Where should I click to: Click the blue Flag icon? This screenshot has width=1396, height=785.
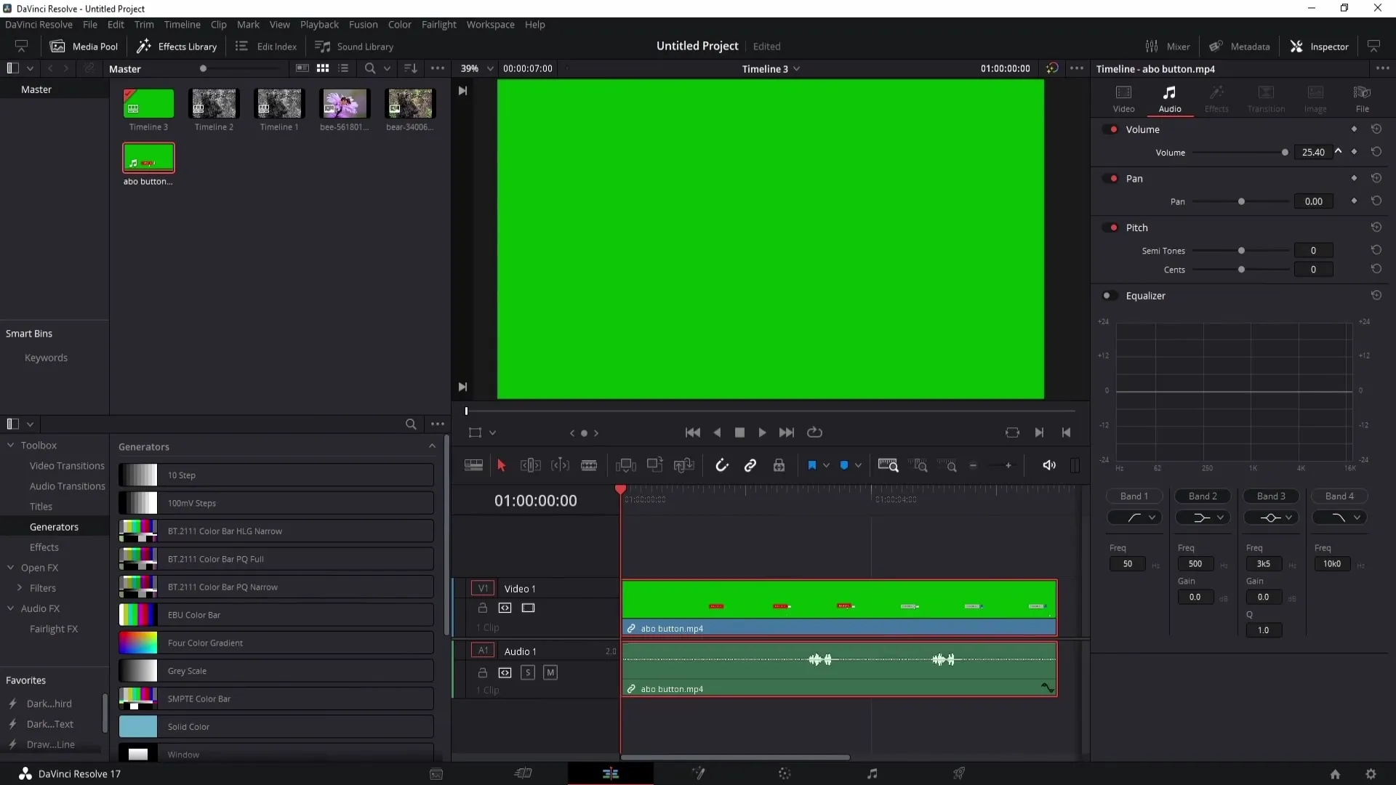tap(812, 466)
